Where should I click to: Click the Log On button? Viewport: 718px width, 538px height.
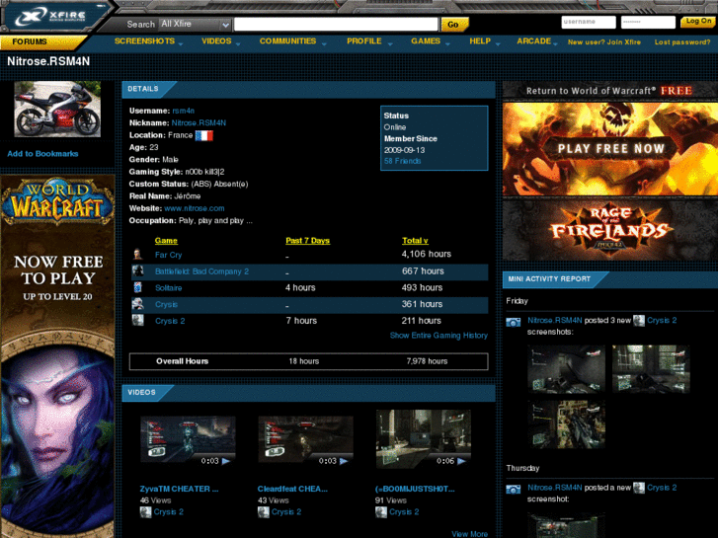pyautogui.click(x=698, y=21)
